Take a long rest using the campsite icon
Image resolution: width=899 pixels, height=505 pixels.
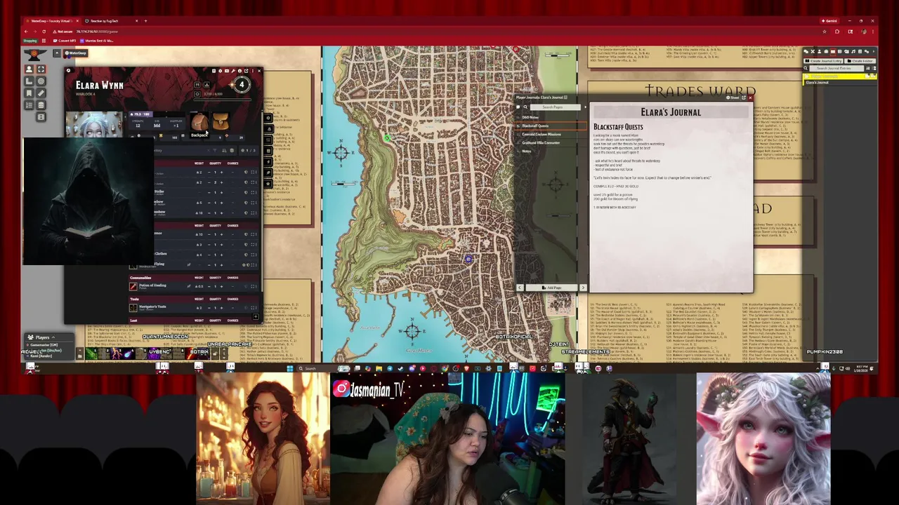pyautogui.click(x=206, y=85)
